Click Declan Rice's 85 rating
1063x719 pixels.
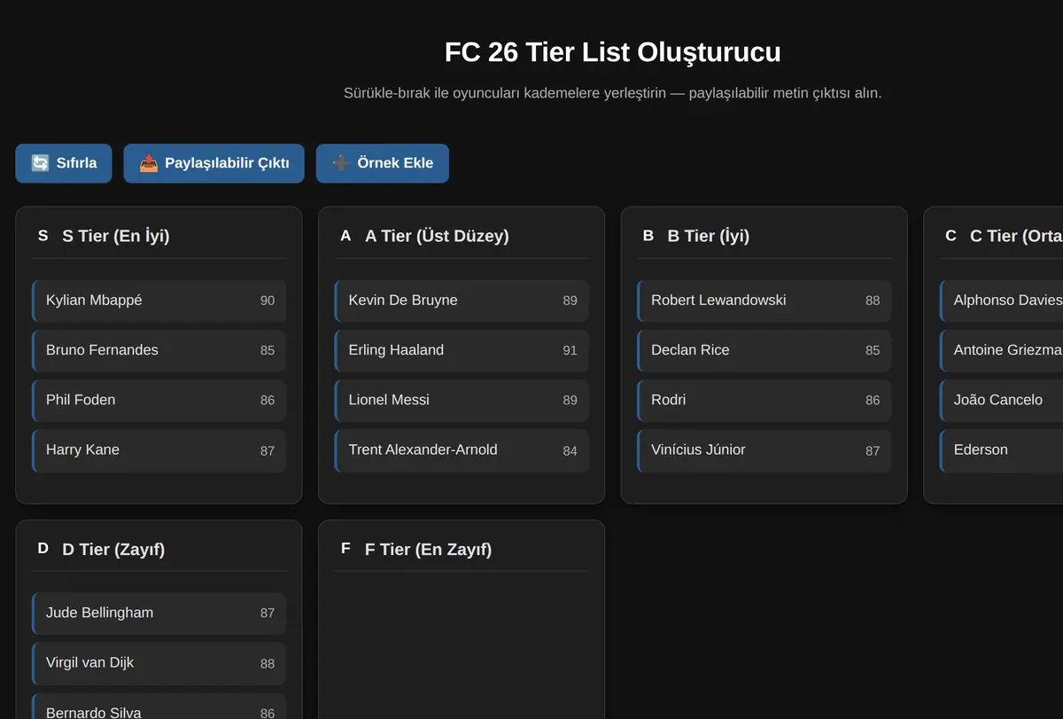(873, 351)
